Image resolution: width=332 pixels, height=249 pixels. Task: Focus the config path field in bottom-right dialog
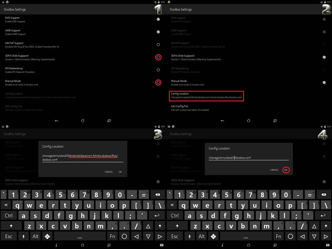click(x=249, y=158)
